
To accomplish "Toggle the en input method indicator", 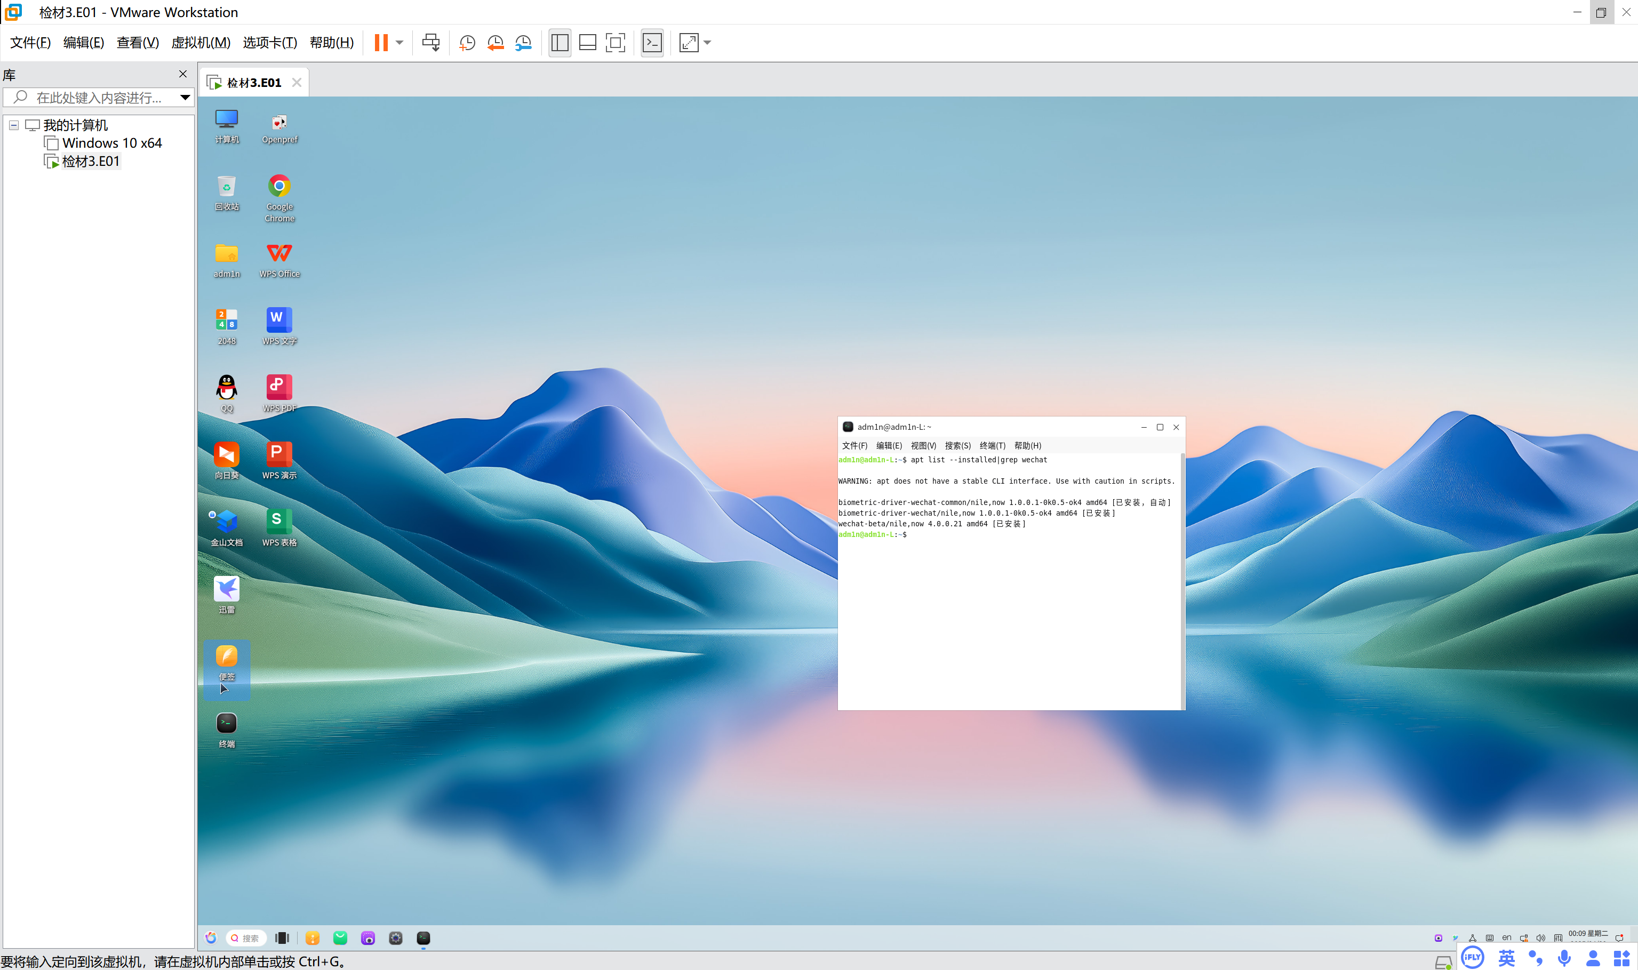I will 1506,938.
